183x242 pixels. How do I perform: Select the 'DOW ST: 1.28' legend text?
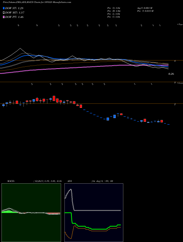(x=14, y=8)
